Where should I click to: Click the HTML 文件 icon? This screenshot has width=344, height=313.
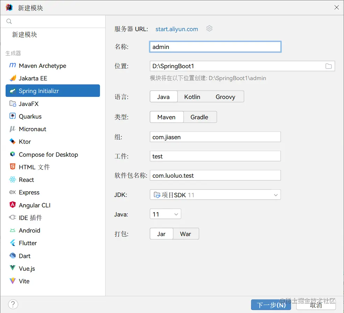pos(13,167)
